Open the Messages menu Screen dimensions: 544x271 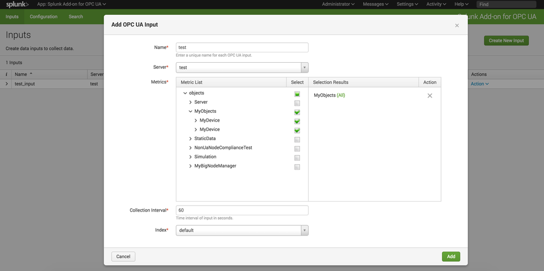click(x=375, y=4)
